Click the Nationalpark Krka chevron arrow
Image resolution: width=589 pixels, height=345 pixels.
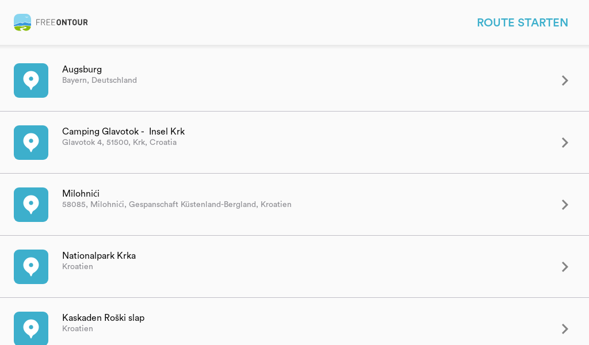coord(565,267)
